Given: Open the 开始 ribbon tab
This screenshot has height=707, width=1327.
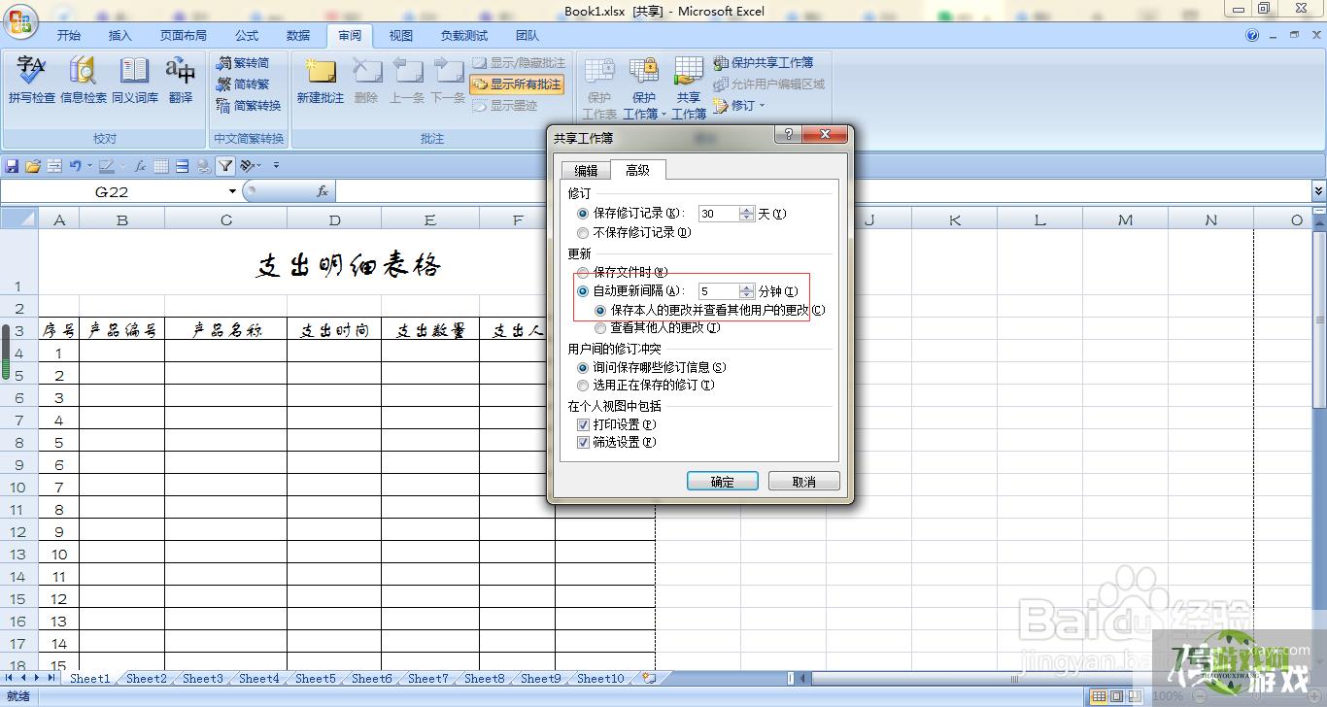Looking at the screenshot, I should click(69, 36).
